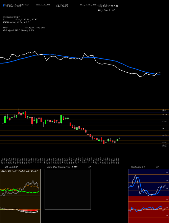This screenshot has height=223, width=169.
Task: Click the tall green candlestick near 29 Oct
Action: click(61, 119)
